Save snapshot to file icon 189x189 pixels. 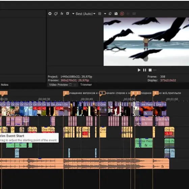[x=116, y=13]
